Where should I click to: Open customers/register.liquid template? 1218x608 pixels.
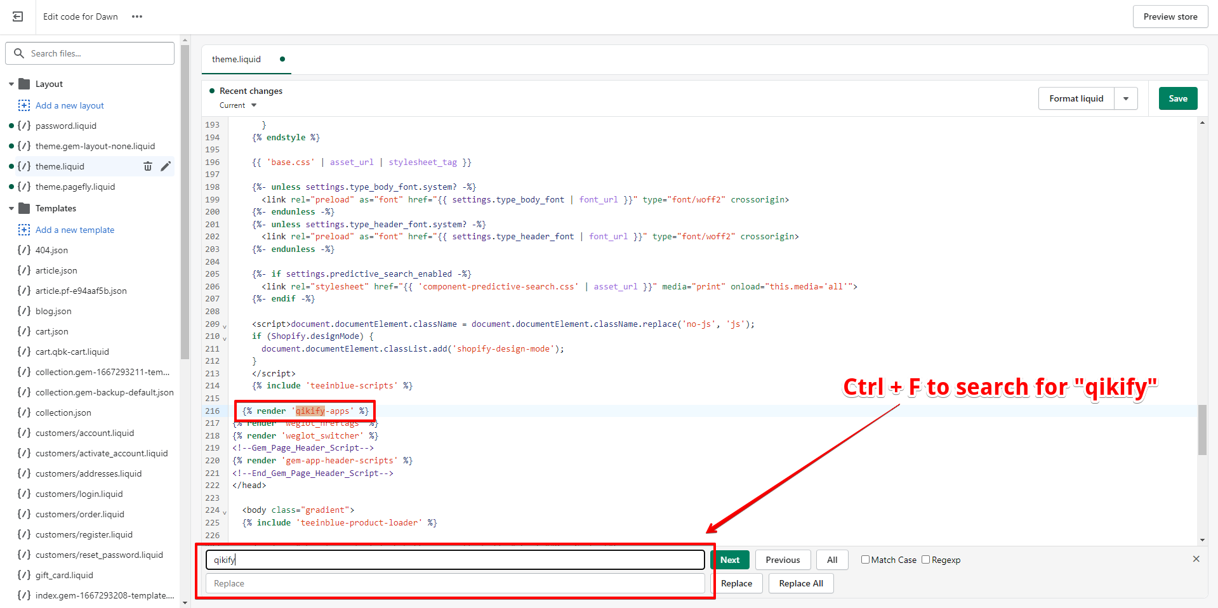tap(84, 534)
